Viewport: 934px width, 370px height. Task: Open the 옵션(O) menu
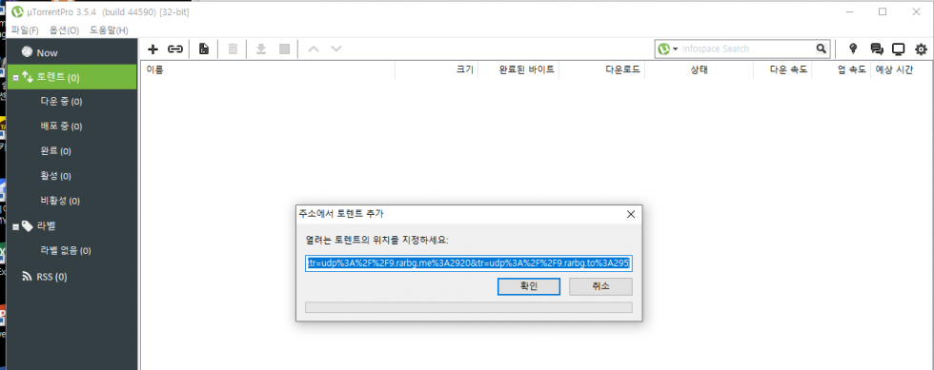[x=65, y=30]
